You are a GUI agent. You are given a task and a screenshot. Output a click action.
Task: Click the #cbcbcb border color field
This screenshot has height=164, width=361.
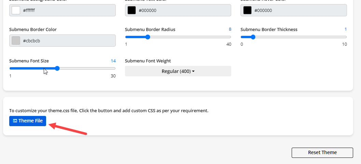pyautogui.click(x=68, y=41)
